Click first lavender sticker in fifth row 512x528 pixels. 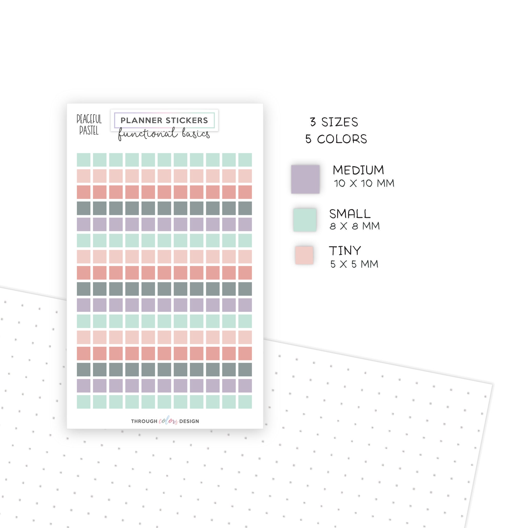coord(83,224)
